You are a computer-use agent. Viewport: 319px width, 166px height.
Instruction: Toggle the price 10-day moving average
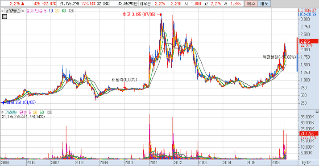51,11
